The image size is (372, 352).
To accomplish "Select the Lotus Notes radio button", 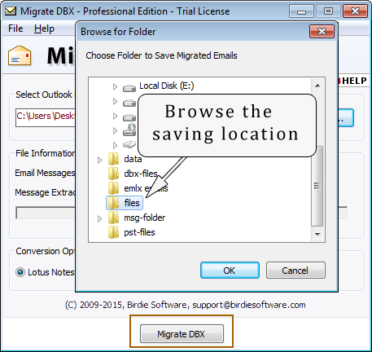I will tap(20, 272).
